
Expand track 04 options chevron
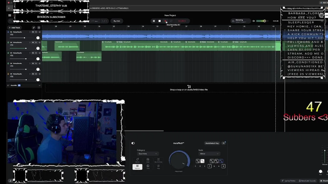tap(39, 63)
